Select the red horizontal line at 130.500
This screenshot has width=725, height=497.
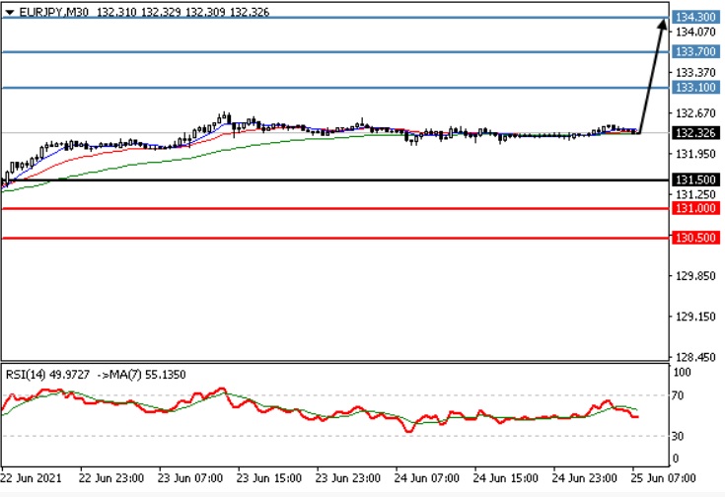pyautogui.click(x=335, y=238)
